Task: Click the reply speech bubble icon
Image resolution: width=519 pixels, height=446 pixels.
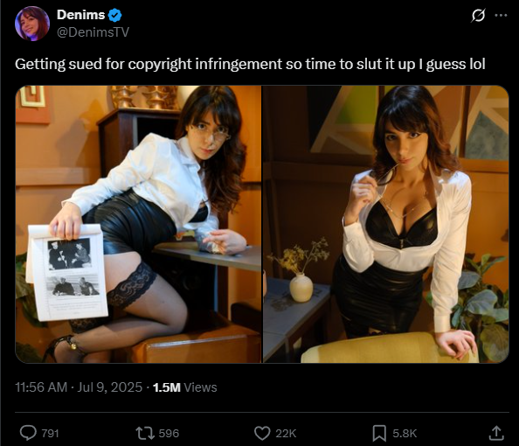Action: coord(28,433)
